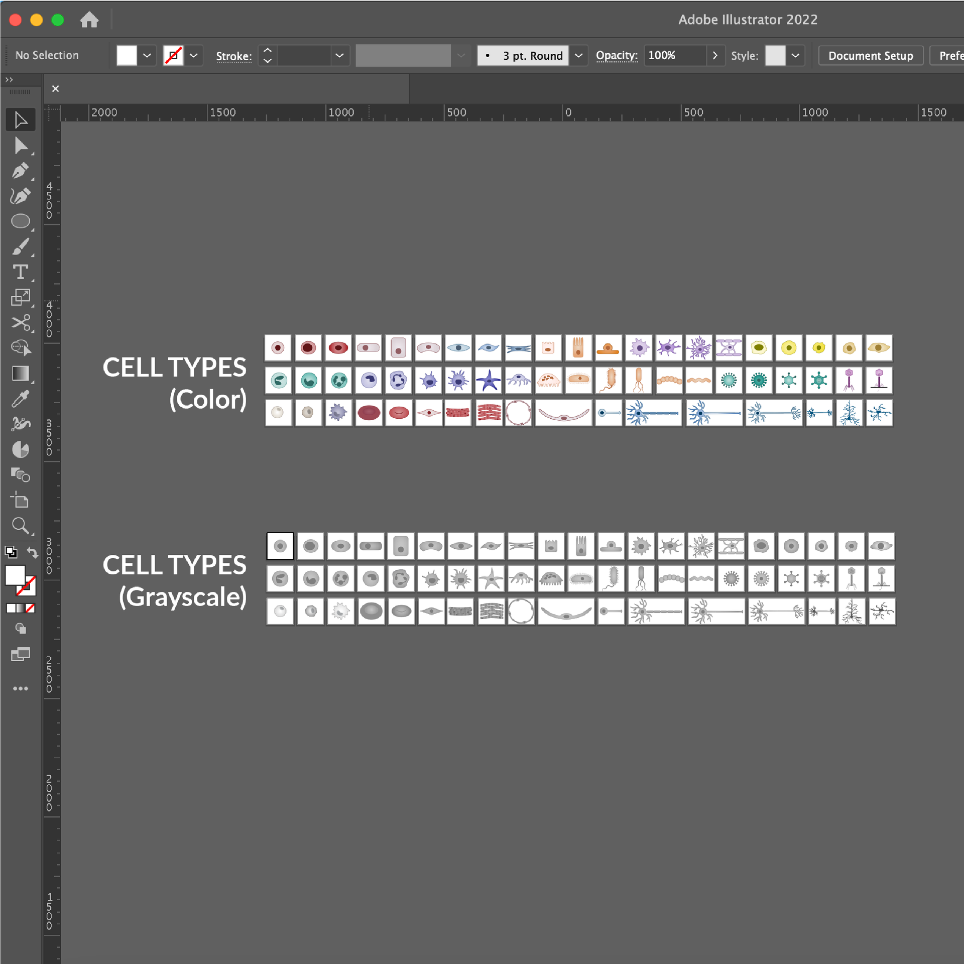Select the Gradient tool

[x=21, y=373]
